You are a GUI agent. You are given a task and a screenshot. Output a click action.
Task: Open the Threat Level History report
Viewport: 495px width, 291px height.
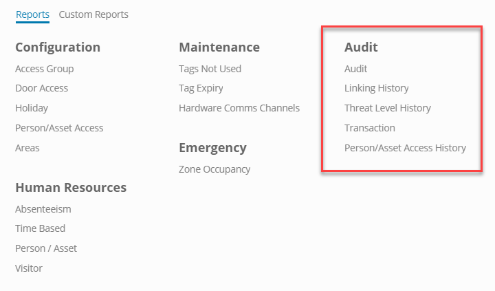[x=387, y=108]
